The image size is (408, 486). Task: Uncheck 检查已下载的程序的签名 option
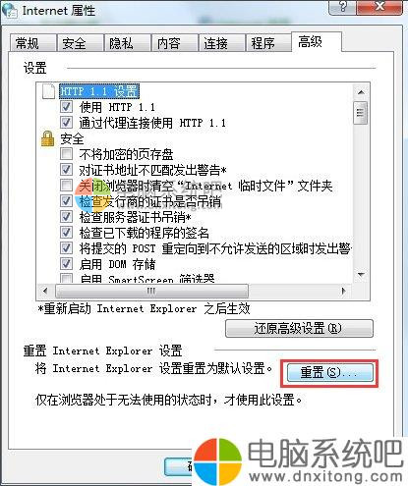pos(66,232)
